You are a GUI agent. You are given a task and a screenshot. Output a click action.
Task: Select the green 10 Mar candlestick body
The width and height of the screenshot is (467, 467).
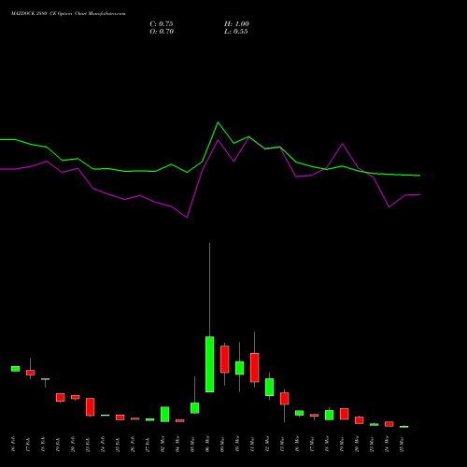[240, 368]
